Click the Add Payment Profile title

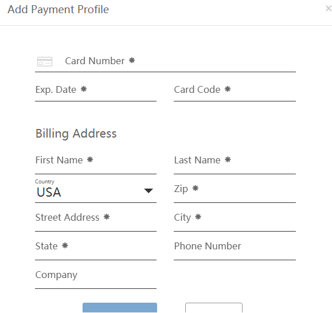tap(58, 10)
